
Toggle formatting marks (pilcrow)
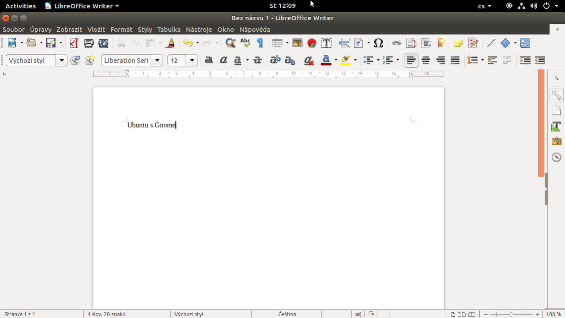tap(260, 43)
